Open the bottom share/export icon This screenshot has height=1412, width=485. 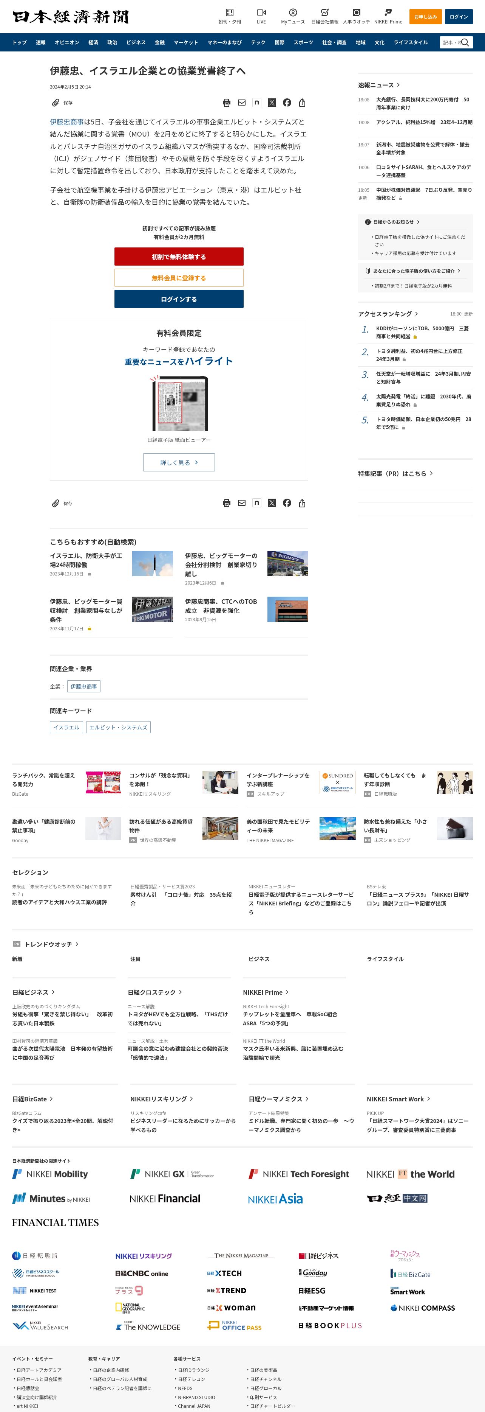pyautogui.click(x=302, y=503)
